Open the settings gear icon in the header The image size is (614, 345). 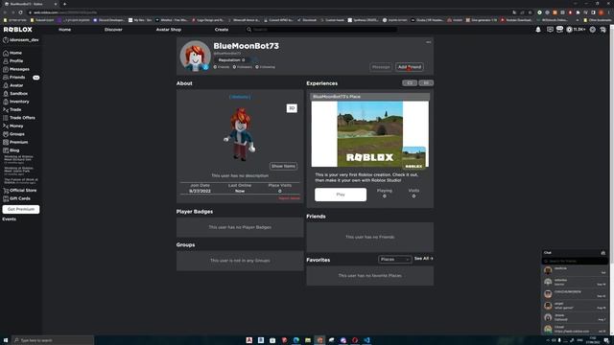[x=593, y=30]
